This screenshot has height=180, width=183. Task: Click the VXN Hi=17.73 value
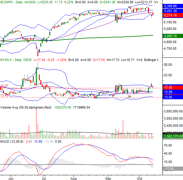pyautogui.click(x=113, y=60)
